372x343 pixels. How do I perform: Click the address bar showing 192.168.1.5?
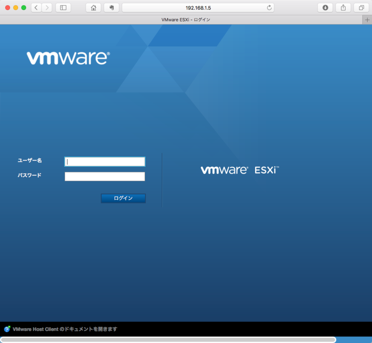click(x=198, y=8)
